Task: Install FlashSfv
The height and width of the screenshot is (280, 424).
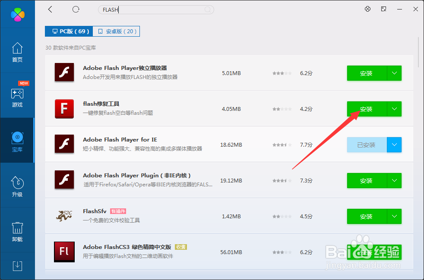Action: tap(367, 217)
